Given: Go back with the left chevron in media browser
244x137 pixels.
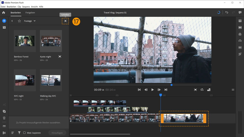Looking at the screenshot, I should point(12,21).
